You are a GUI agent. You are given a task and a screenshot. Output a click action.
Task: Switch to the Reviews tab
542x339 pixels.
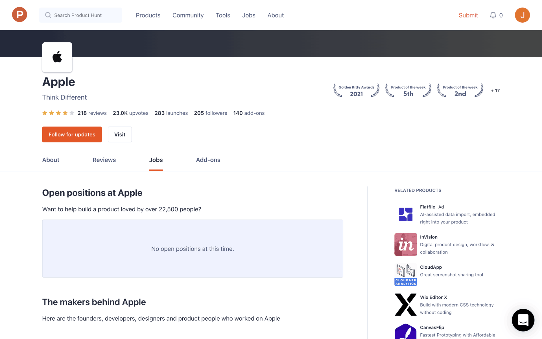pos(104,160)
